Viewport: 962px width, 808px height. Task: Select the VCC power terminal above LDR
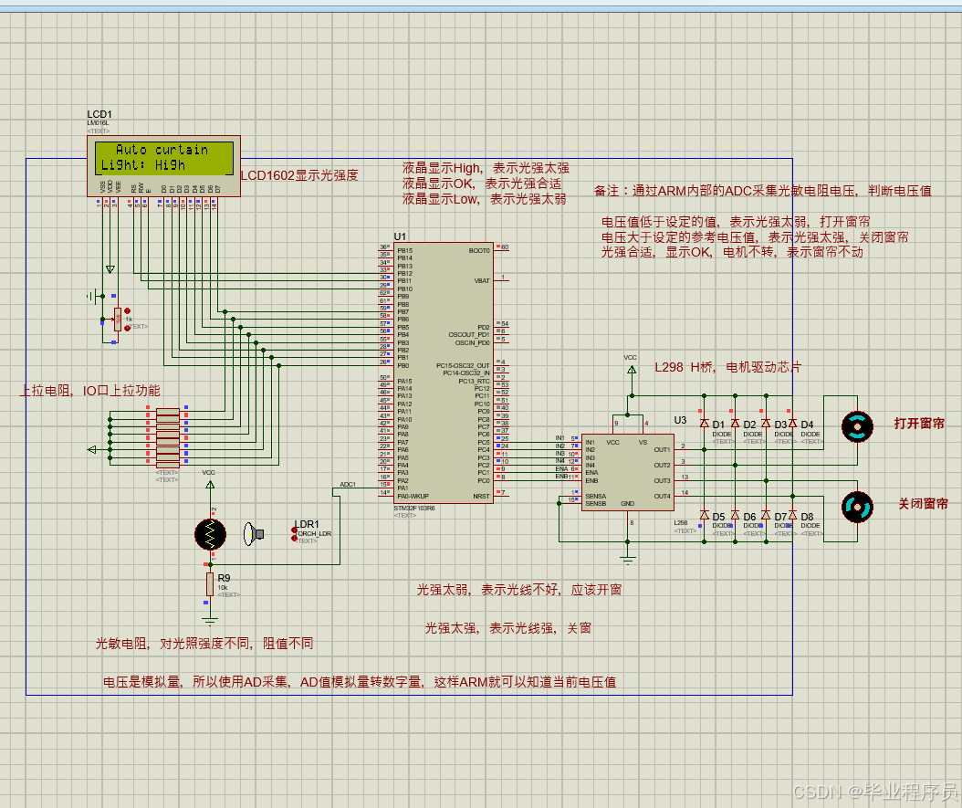210,485
